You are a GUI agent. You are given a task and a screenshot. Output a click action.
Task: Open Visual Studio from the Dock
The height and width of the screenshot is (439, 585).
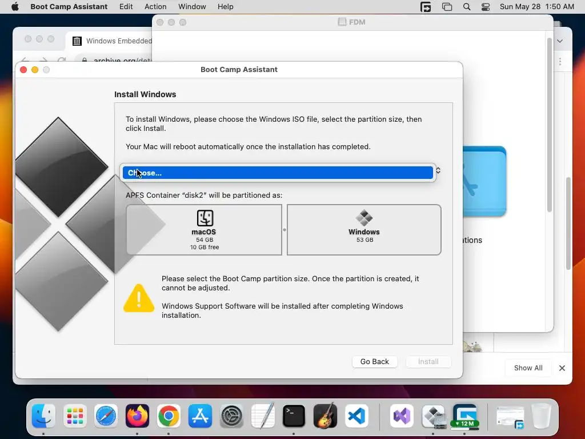click(402, 416)
